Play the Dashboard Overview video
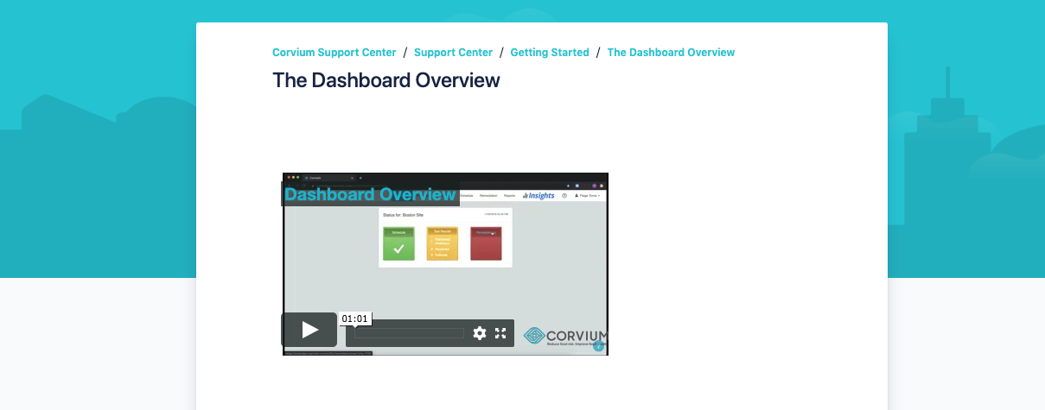 309,330
